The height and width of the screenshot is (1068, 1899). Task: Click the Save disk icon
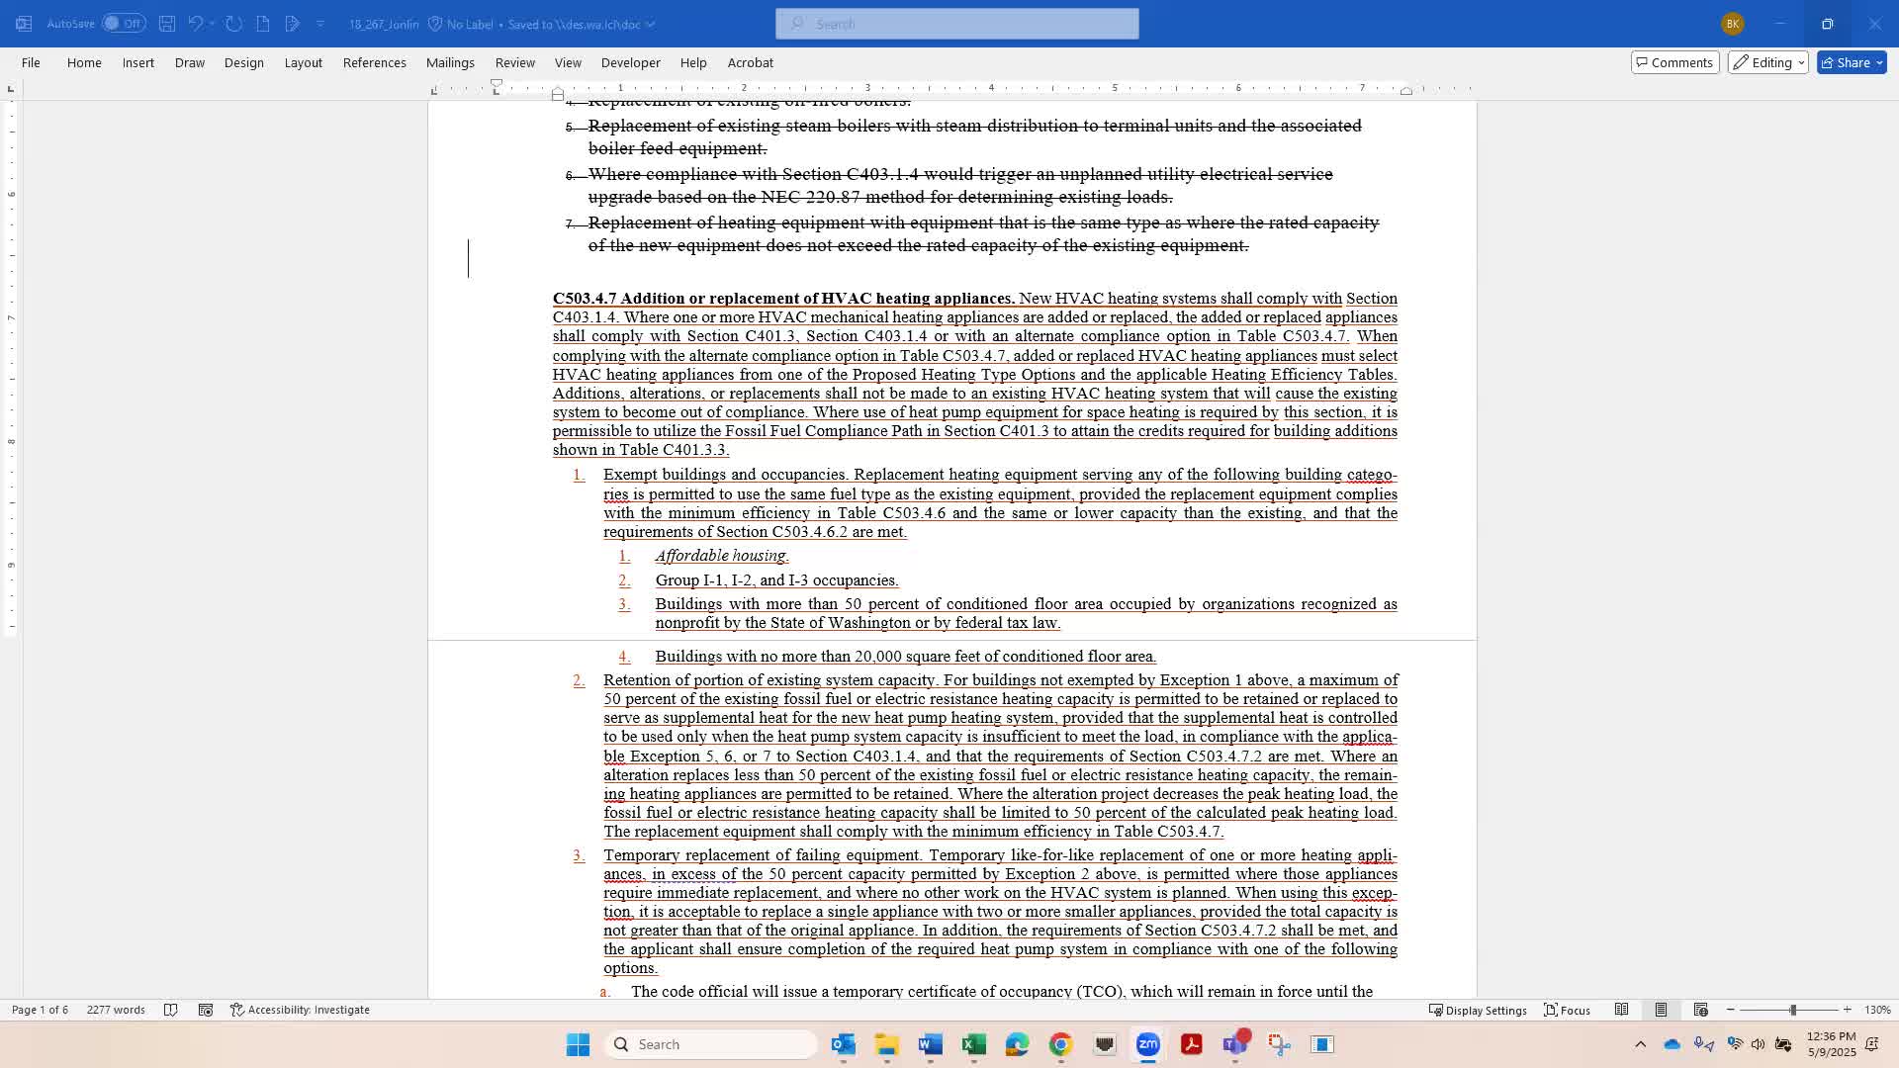coord(167,24)
